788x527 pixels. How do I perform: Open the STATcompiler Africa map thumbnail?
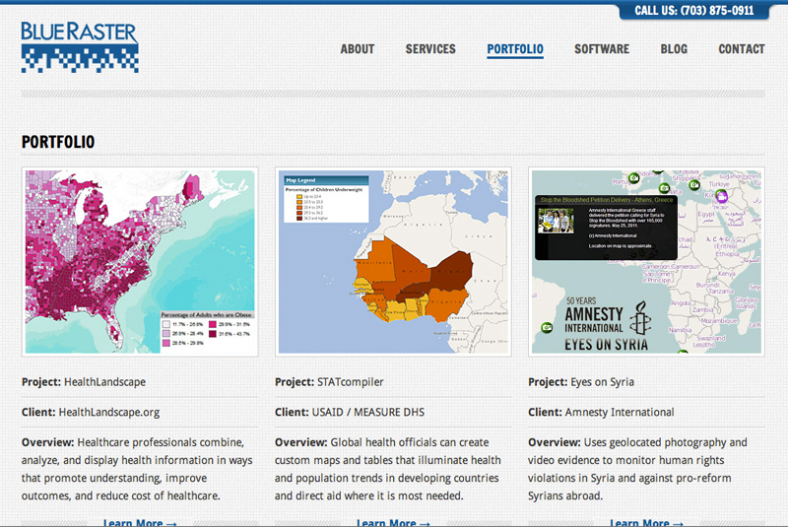[393, 262]
